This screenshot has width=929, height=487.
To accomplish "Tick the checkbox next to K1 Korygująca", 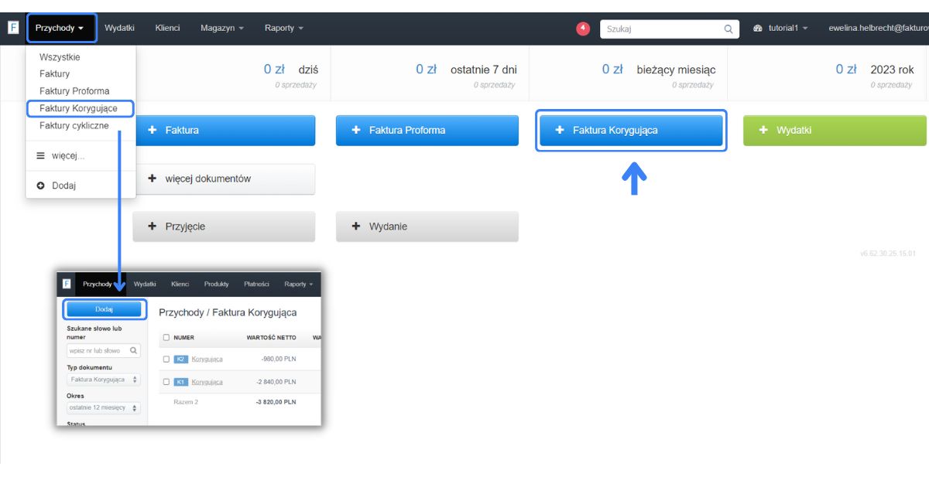I will coord(166,382).
